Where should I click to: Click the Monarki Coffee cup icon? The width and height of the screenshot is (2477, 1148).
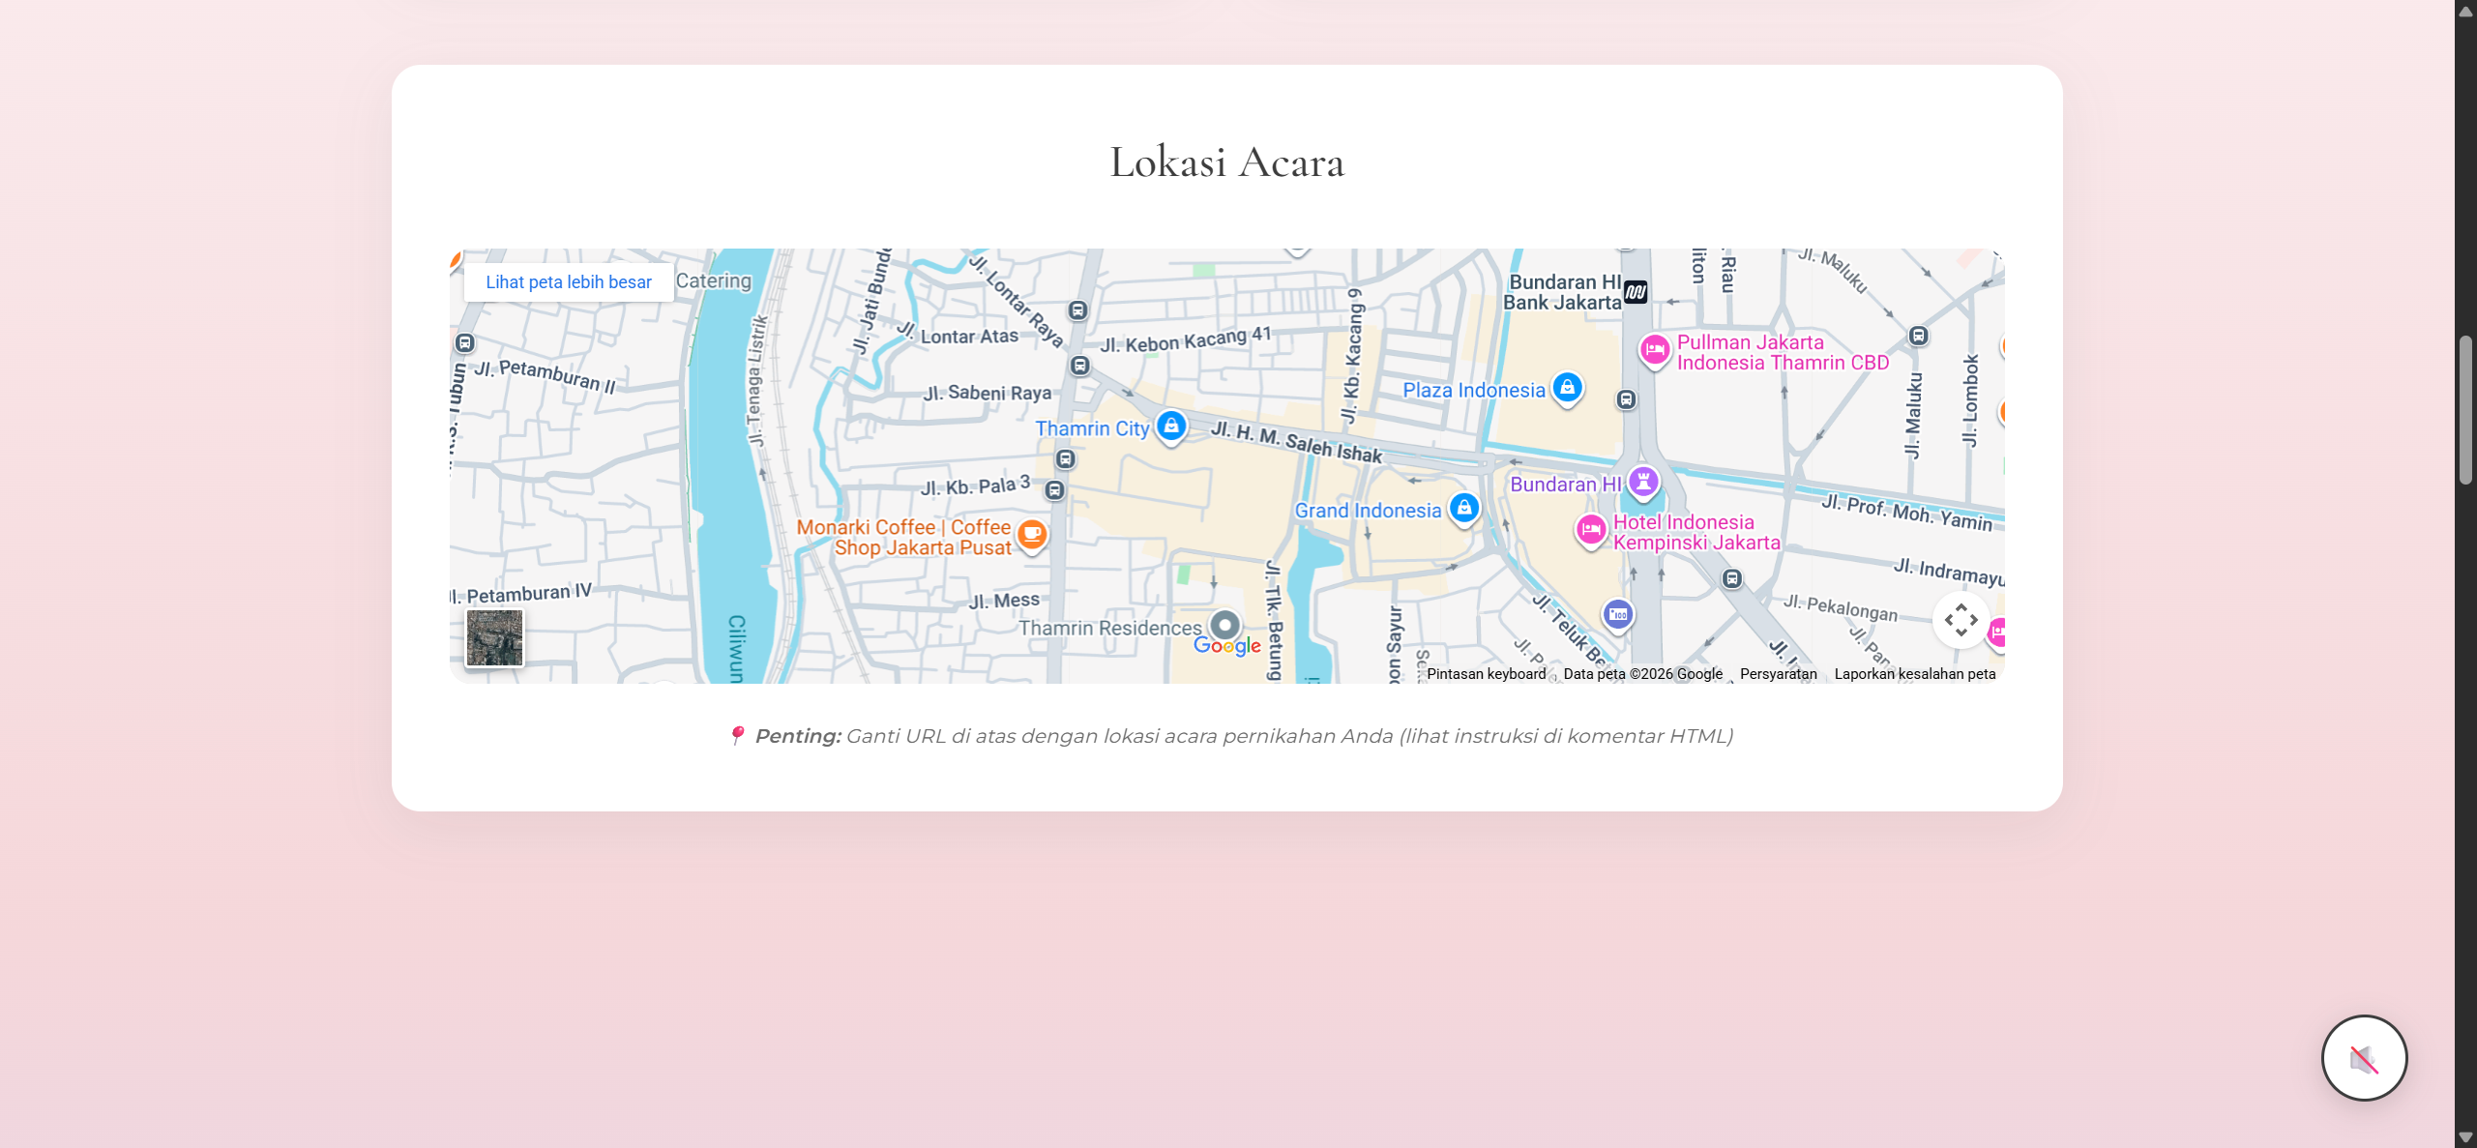(1031, 535)
